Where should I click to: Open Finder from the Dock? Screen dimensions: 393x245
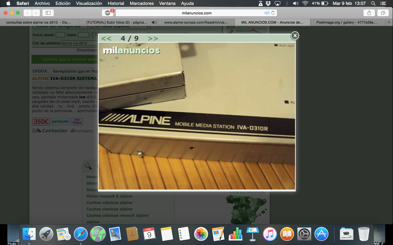29,234
